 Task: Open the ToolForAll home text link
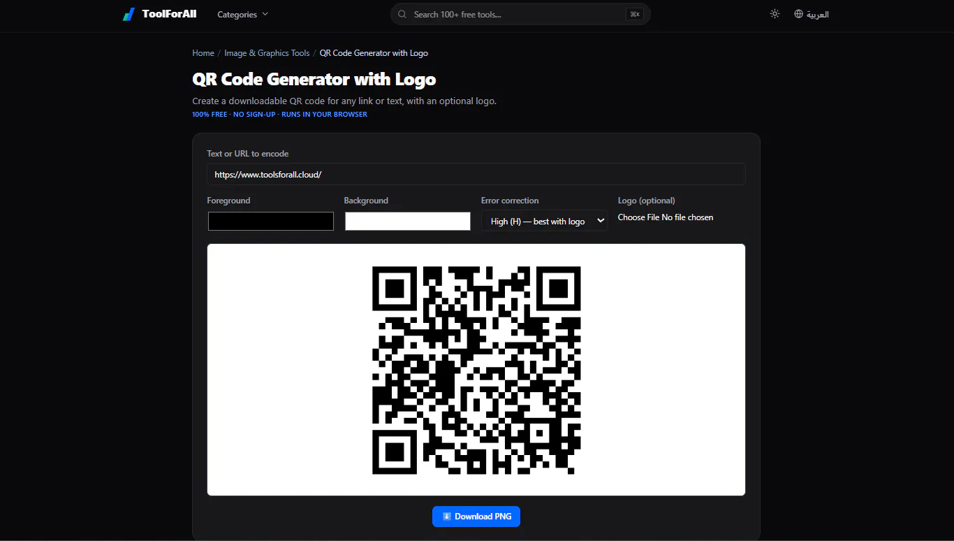169,14
